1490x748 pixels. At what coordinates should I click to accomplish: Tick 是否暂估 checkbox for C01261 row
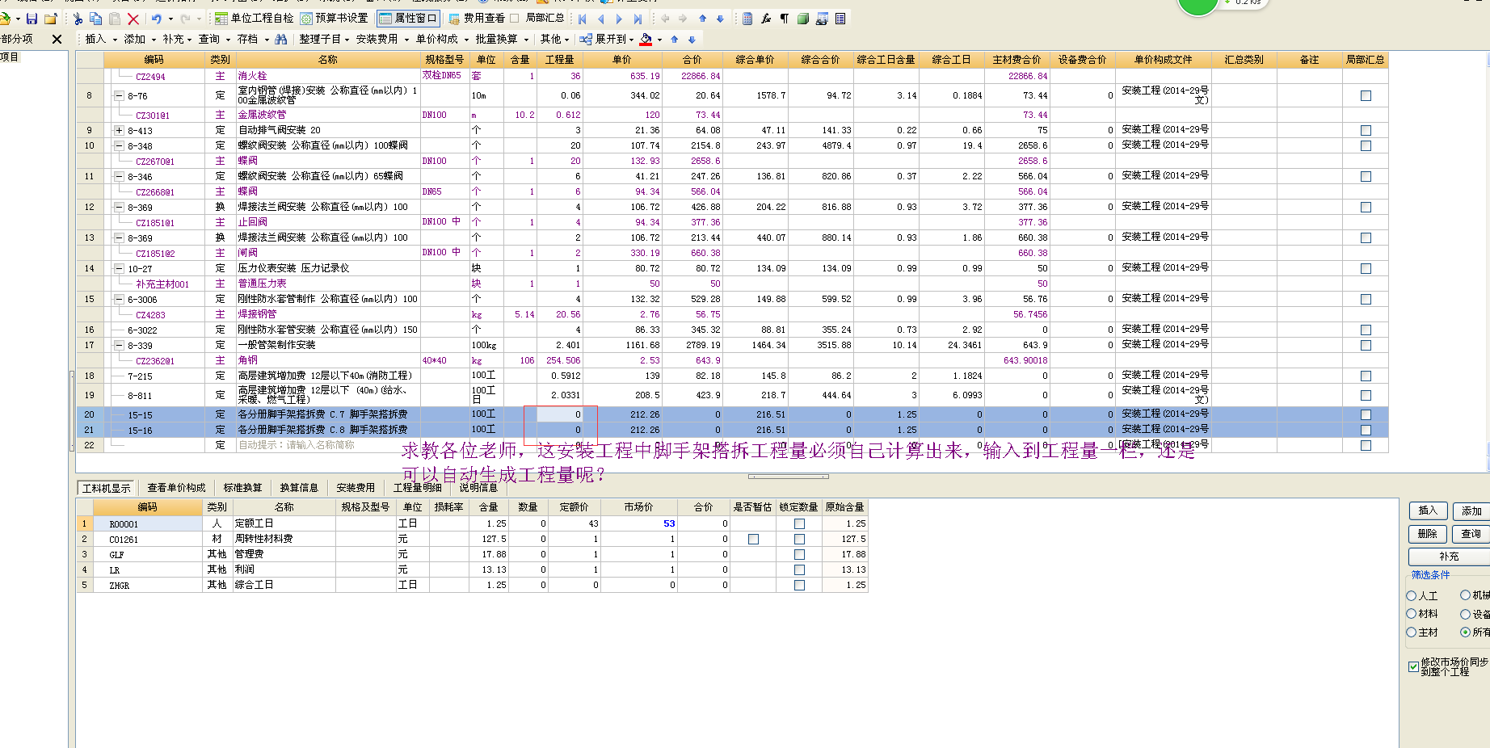click(753, 539)
